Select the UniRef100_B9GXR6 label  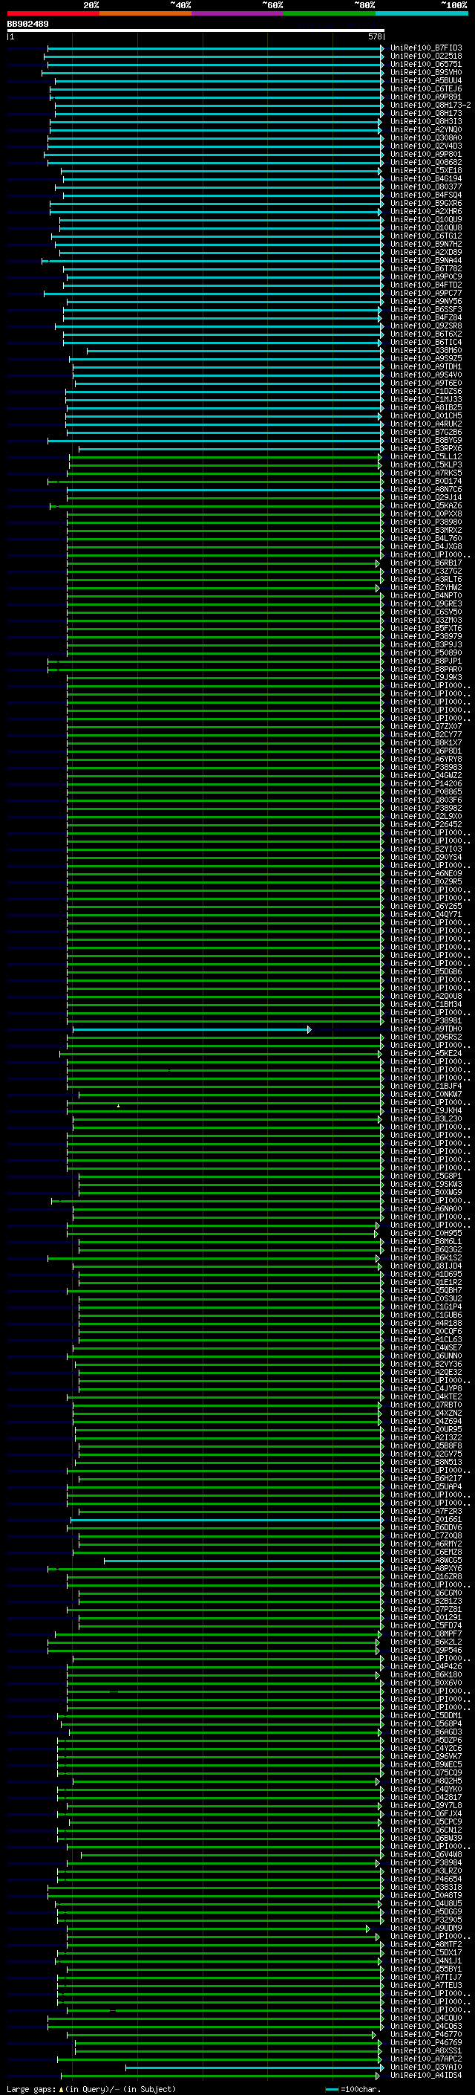(426, 204)
